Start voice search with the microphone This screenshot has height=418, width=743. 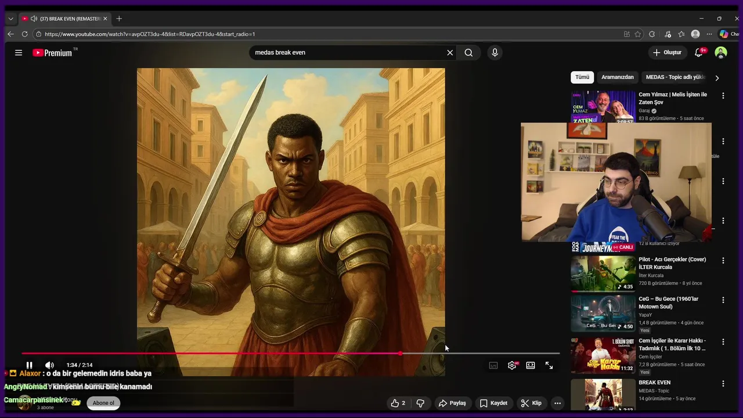495,53
